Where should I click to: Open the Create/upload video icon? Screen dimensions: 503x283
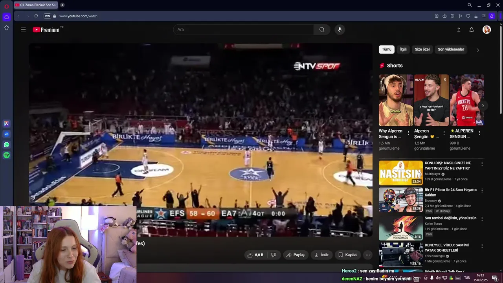459,29
